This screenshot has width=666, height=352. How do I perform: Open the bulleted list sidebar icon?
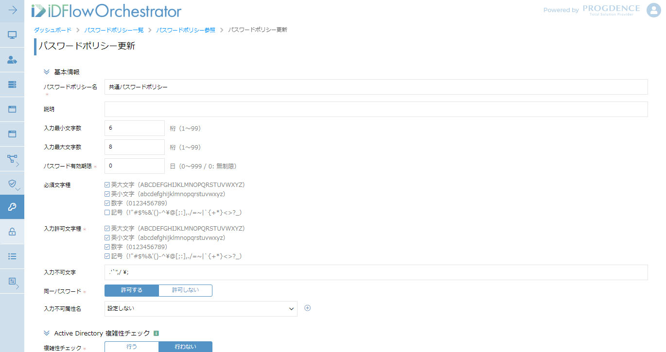click(x=12, y=256)
